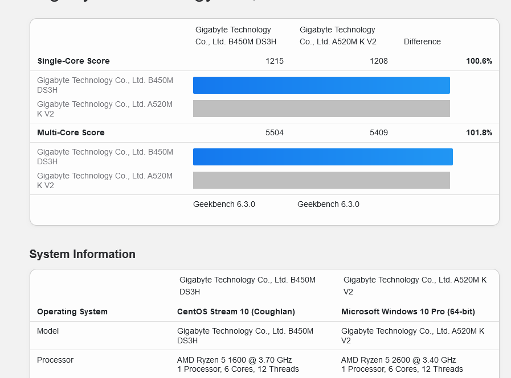The image size is (511, 378).
Task: Click the Model value for B450M DS3H
Action: click(x=245, y=336)
